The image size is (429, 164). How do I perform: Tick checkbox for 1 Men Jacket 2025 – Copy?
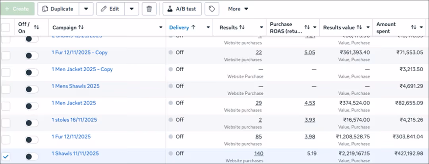pyautogui.click(x=6, y=72)
